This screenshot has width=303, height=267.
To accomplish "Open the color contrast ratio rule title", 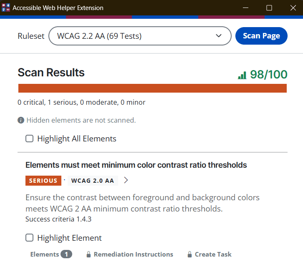I will pos(136,165).
